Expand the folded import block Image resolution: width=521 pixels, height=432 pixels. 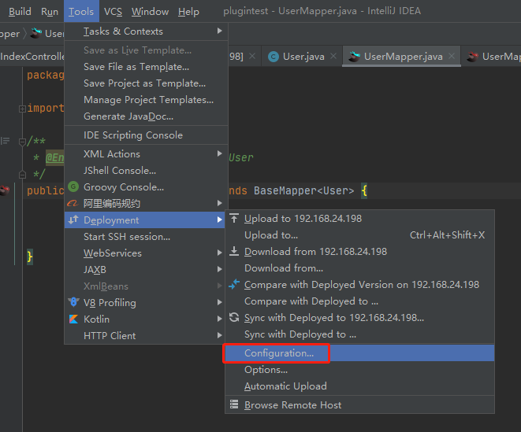click(x=22, y=109)
